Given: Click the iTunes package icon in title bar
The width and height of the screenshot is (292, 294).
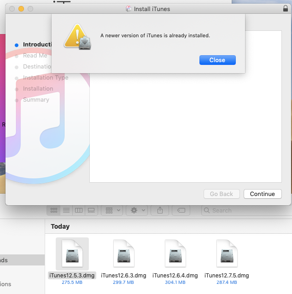Looking at the screenshot, I should click(128, 9).
